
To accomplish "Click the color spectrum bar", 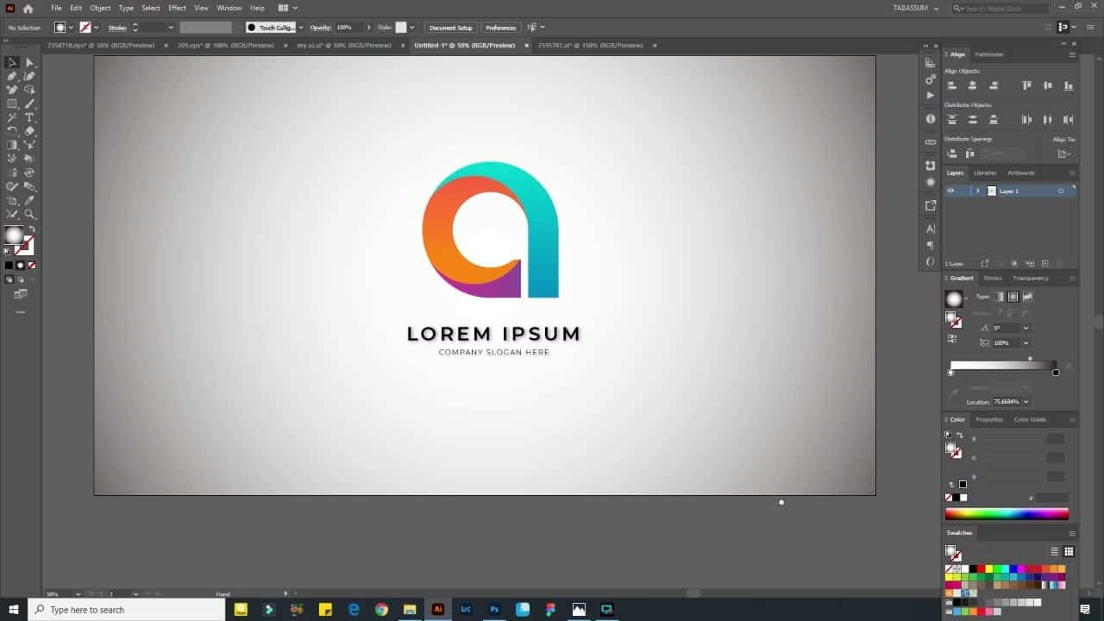I will (x=1007, y=514).
